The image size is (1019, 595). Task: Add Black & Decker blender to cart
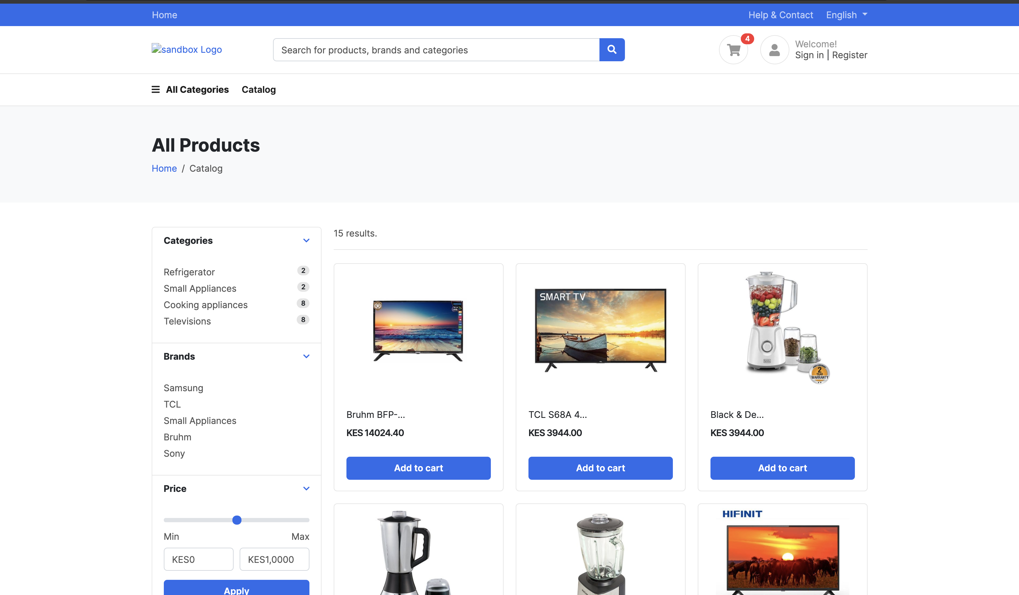point(782,468)
